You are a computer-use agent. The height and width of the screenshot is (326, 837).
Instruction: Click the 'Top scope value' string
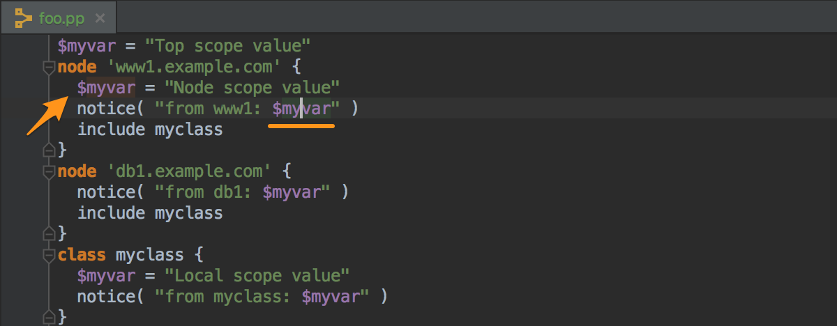[x=227, y=47]
